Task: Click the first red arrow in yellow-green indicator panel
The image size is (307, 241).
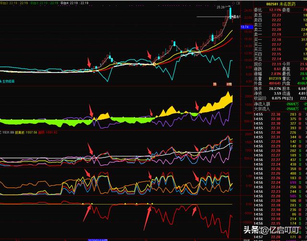Action: [x=91, y=112]
